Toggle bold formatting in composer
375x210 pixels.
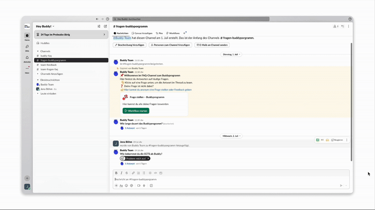pos(116,173)
